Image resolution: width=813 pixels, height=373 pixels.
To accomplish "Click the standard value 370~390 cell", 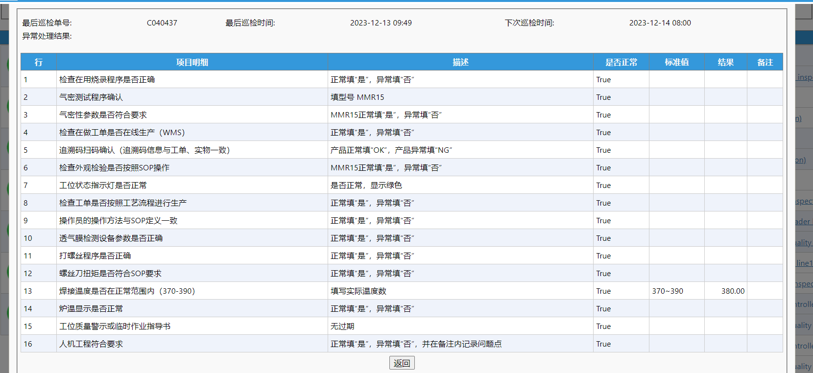I will [677, 291].
